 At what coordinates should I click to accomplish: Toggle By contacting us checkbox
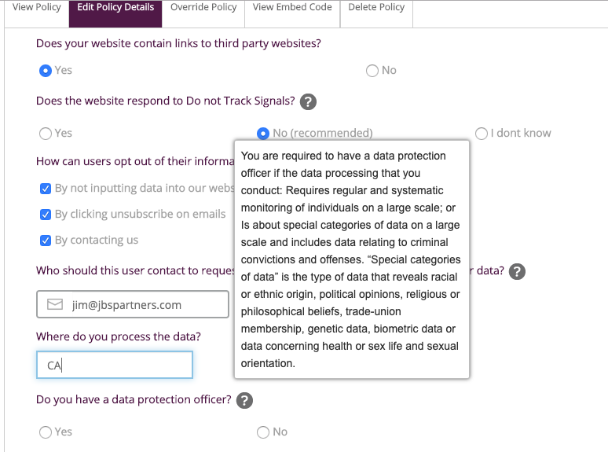point(46,241)
